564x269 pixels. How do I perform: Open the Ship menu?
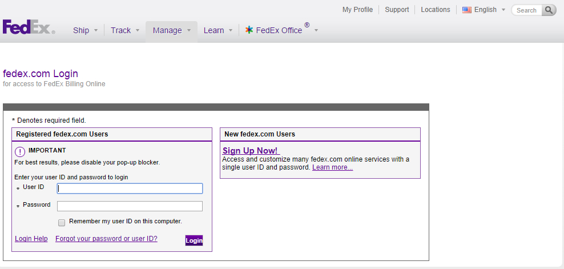coord(81,31)
